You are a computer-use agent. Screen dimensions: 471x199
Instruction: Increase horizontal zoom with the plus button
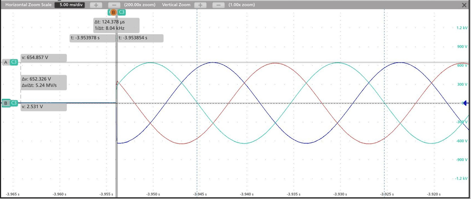[96, 5]
